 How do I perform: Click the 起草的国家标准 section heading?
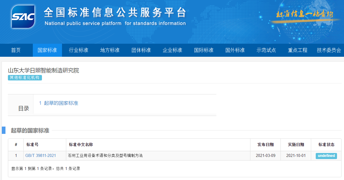pos(30,131)
